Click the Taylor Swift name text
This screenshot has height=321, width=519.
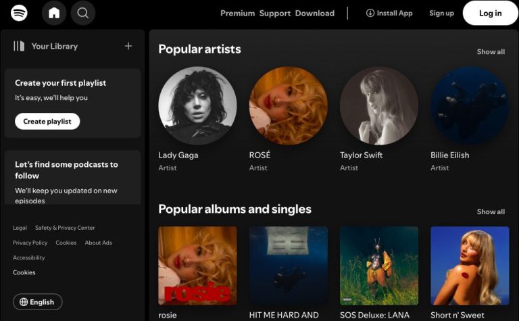point(361,155)
